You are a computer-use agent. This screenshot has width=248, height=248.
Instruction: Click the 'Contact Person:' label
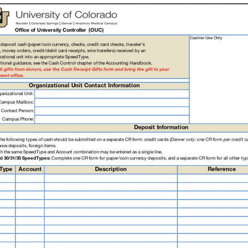17,111
